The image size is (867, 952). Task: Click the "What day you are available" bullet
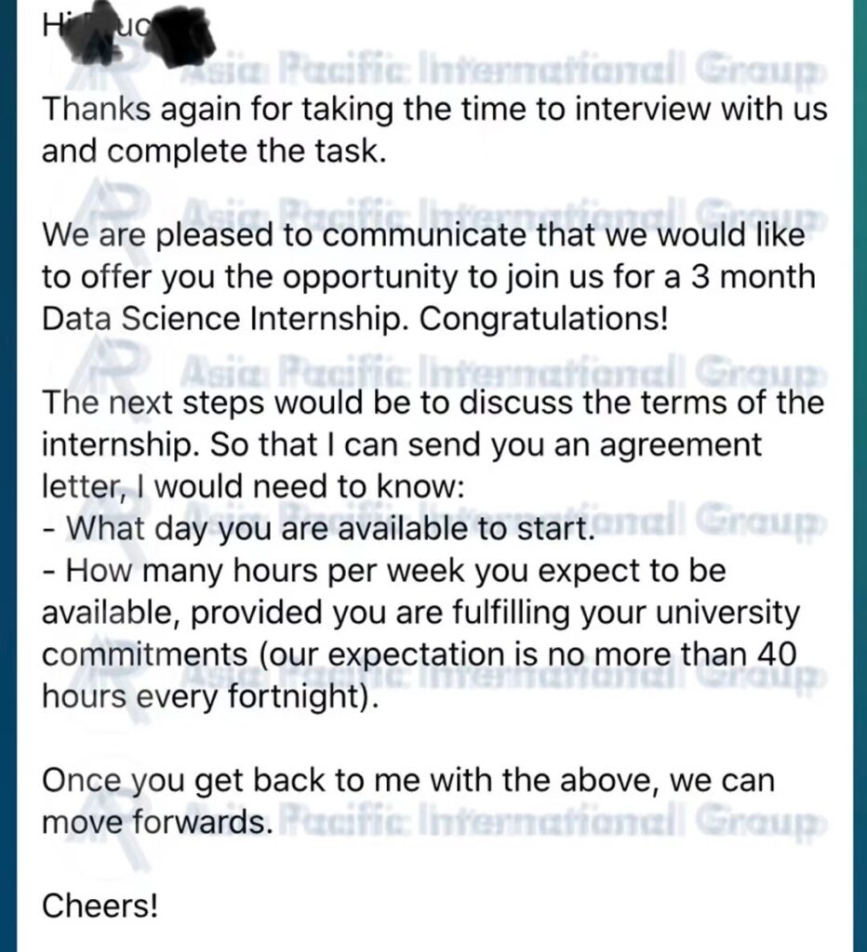(318, 529)
